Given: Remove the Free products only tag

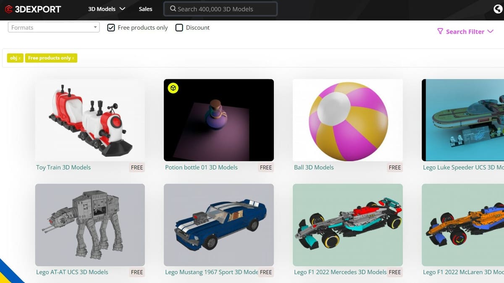Looking at the screenshot, I should (73, 58).
